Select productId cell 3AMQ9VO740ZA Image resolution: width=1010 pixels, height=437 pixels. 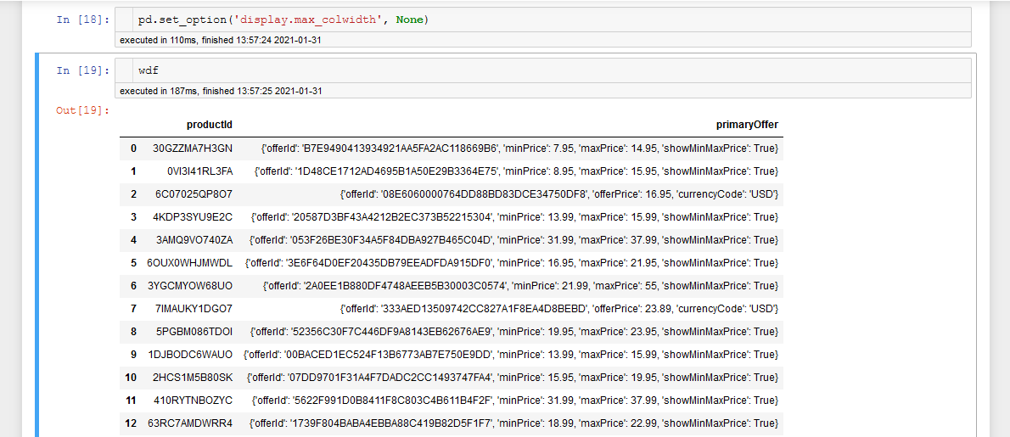(x=194, y=240)
